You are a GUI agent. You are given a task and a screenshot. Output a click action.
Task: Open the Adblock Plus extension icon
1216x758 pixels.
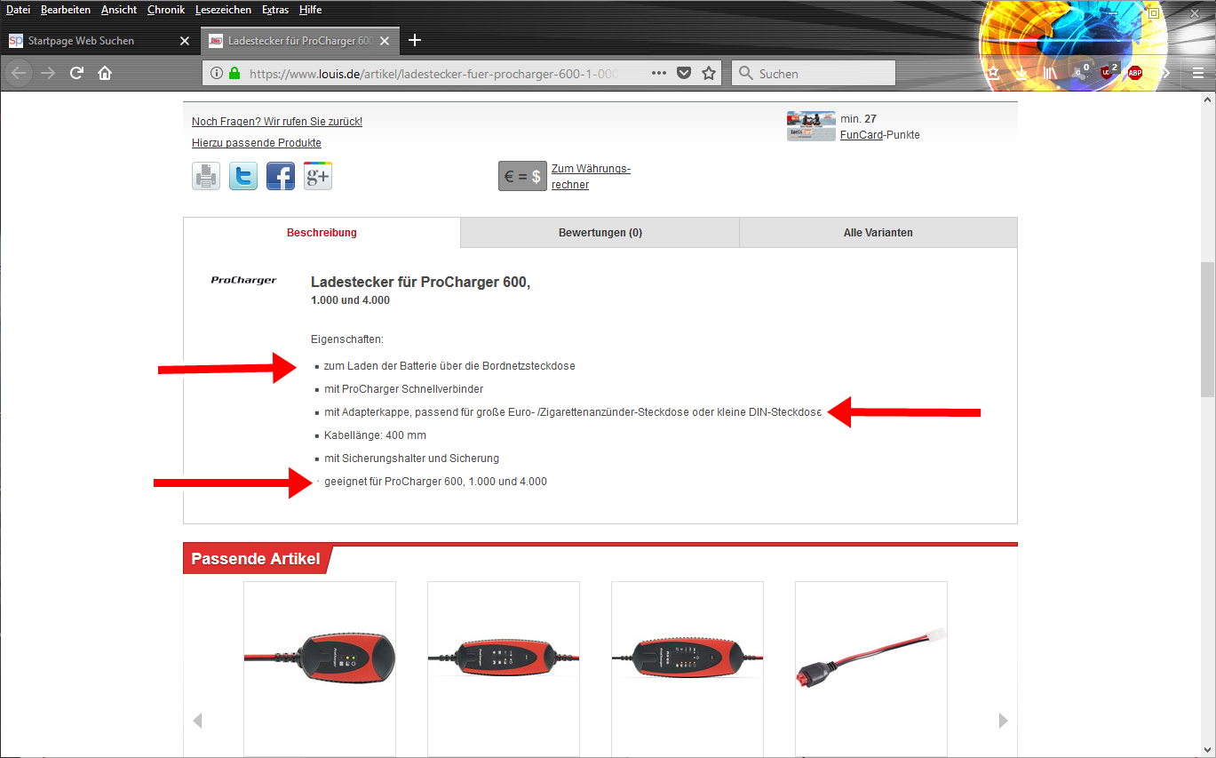[1134, 73]
